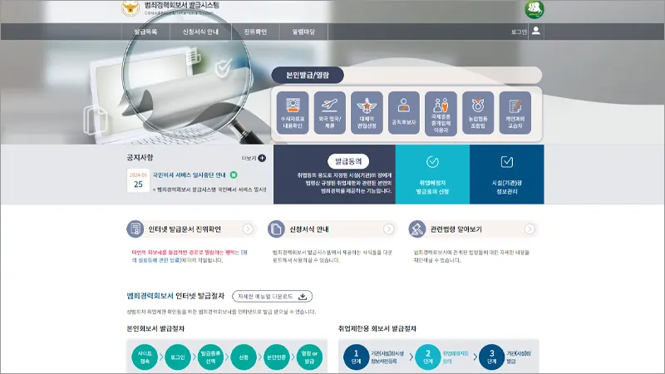This screenshot has width=665, height=374.
Task: Expand the 인터넷 발급문서 진위확인 arrow
Action: point(248,229)
